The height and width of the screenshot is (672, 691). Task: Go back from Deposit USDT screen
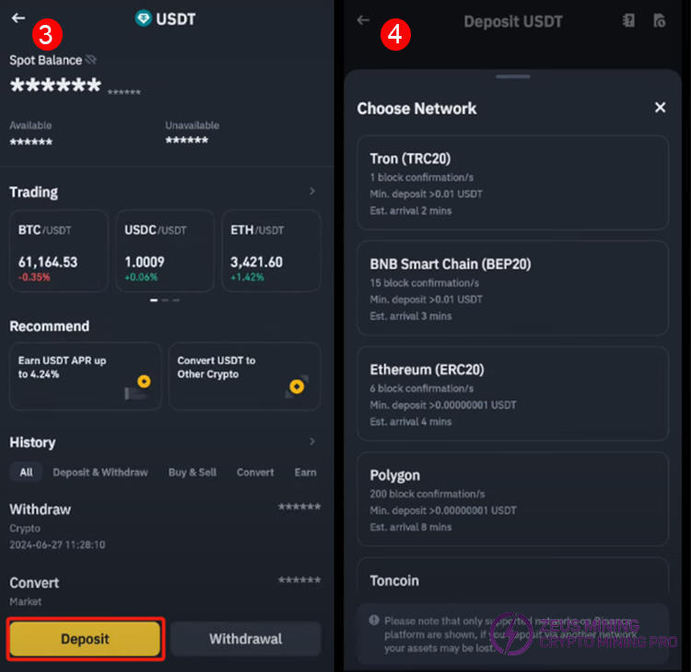363,20
